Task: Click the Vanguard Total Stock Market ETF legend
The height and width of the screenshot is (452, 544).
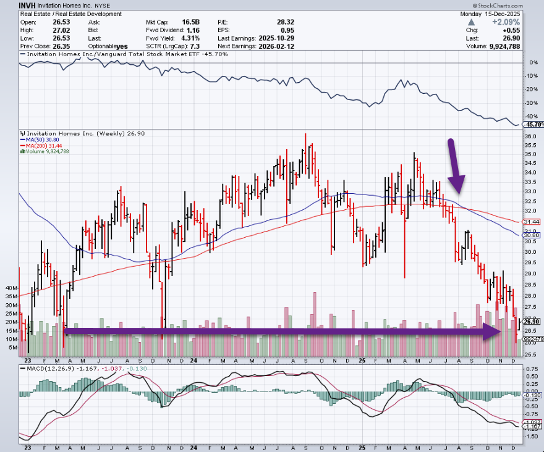Action: pyautogui.click(x=124, y=54)
